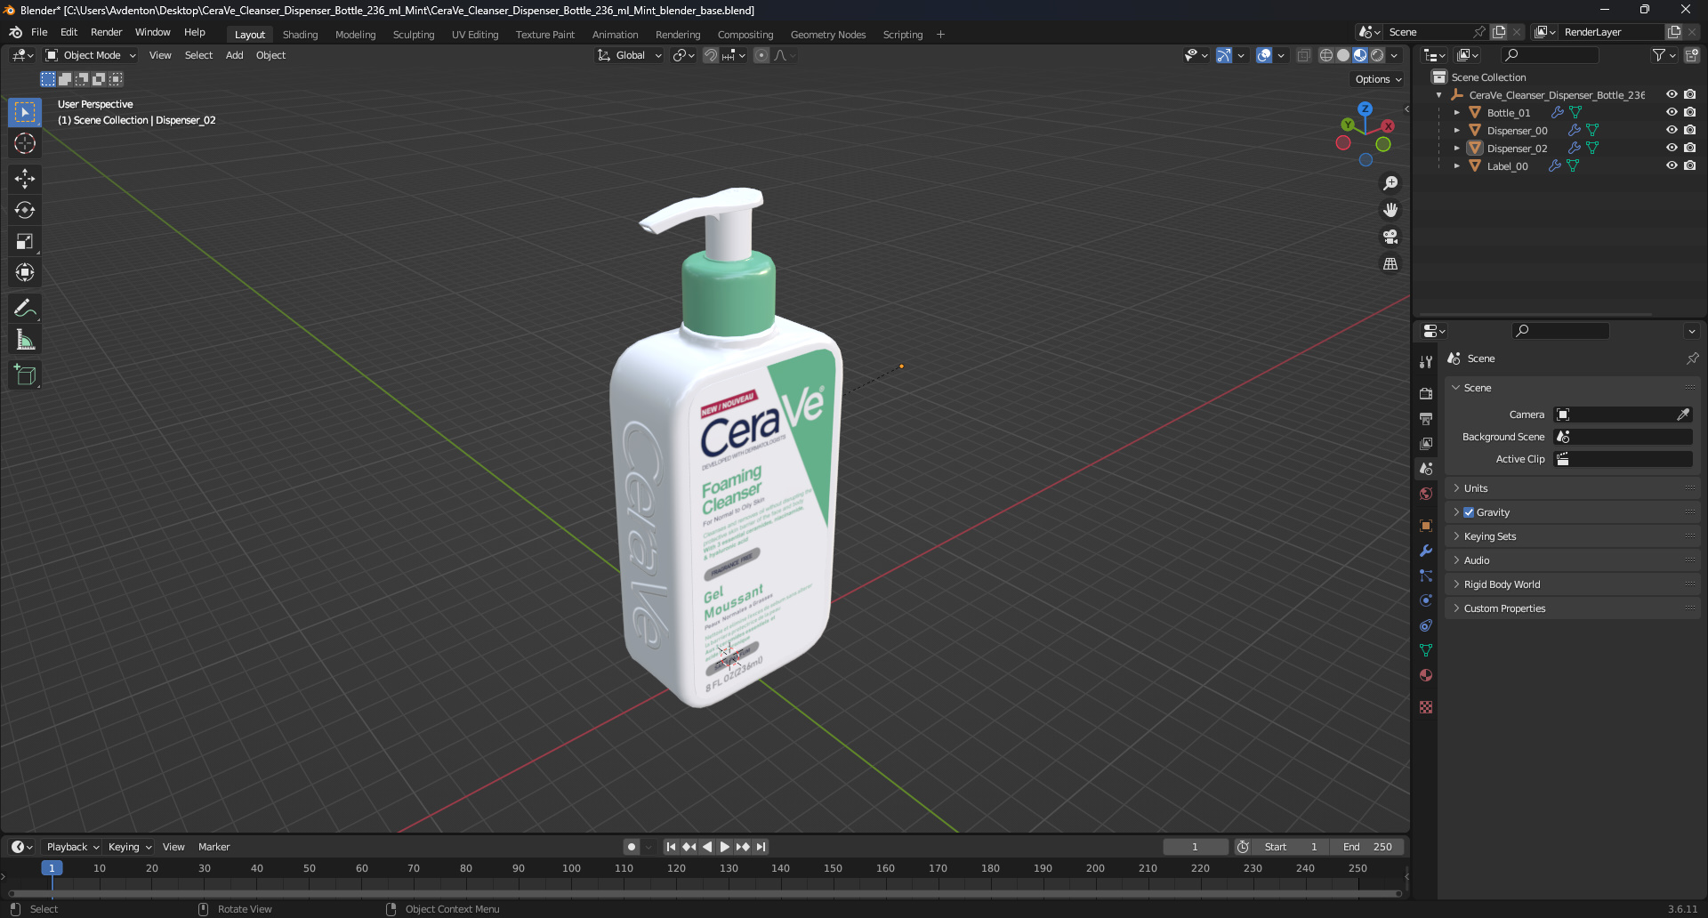Screen dimensions: 1708x918
Task: Open the Object Mode dropdown
Action: coord(91,55)
